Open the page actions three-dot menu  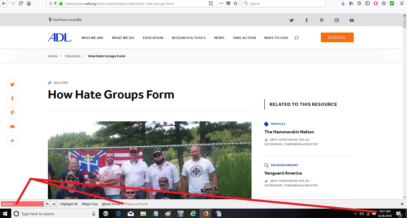[221, 3]
